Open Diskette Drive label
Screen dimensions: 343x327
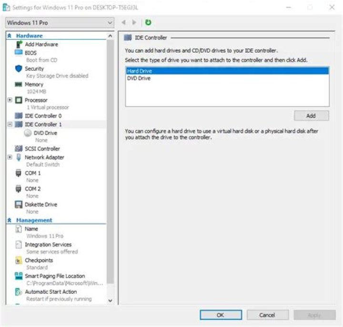pyautogui.click(x=41, y=204)
